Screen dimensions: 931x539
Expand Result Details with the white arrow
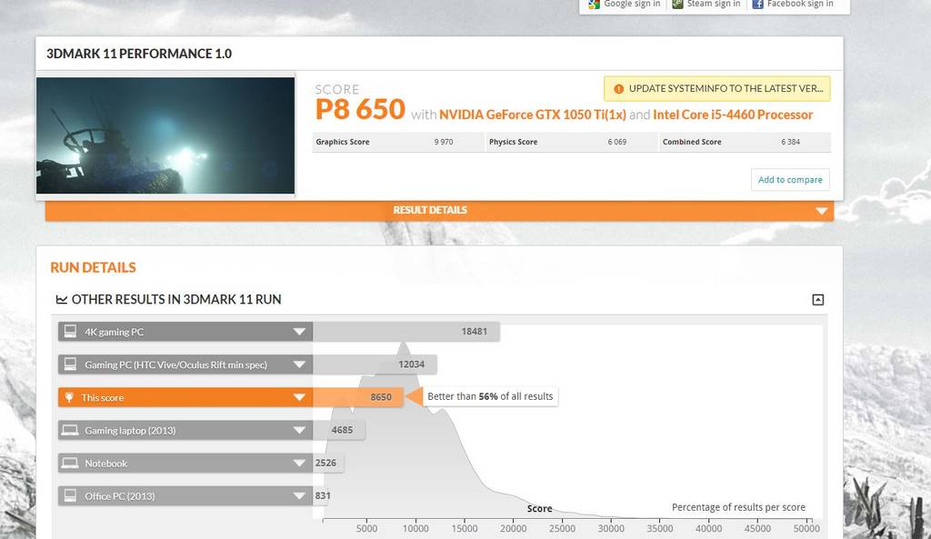click(821, 211)
